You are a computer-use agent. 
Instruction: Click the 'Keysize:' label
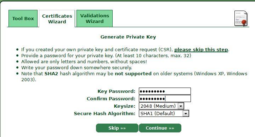tap(125, 106)
